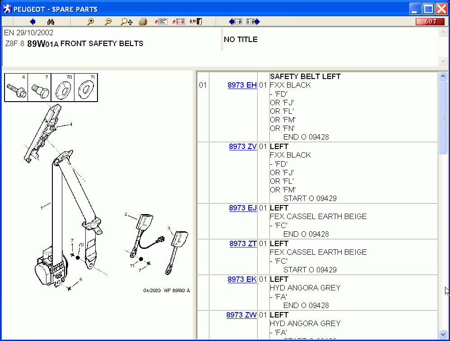Maximize the Peugeot Spare Parts window

coord(428,9)
